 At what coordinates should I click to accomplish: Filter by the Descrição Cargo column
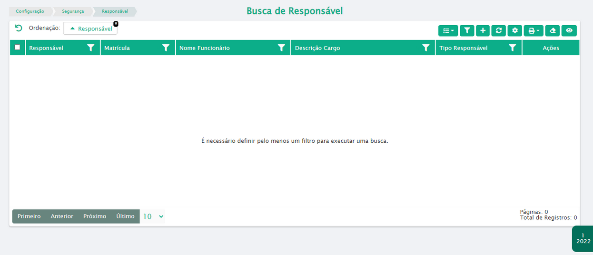[426, 48]
